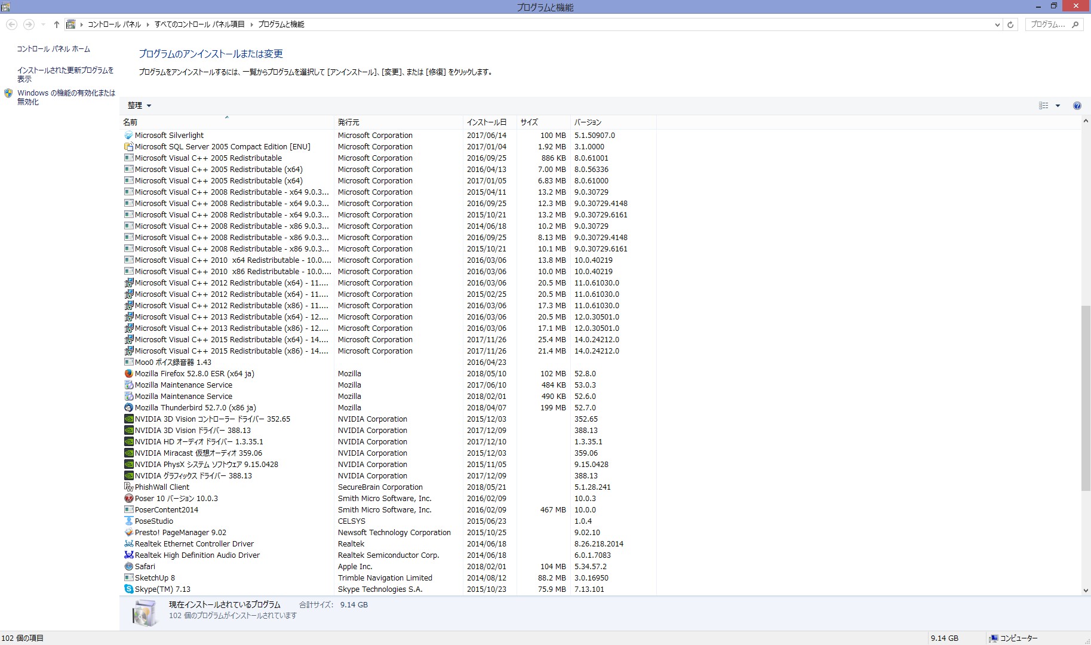Open the help button in the toolbar
The width and height of the screenshot is (1091, 645).
1077,106
